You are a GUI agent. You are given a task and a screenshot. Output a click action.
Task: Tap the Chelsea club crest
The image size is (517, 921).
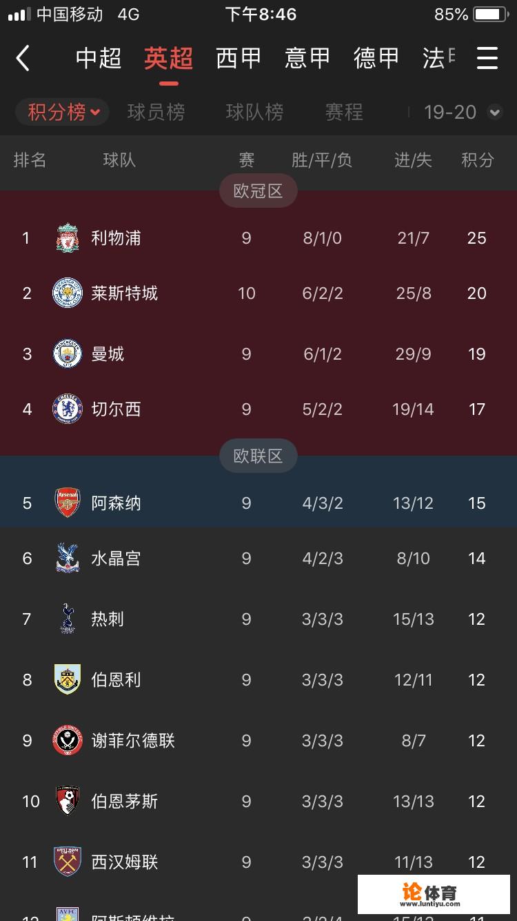[x=68, y=409]
